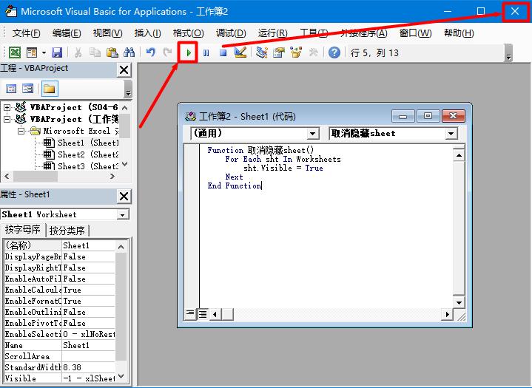Switch to Full Module View at code window bottom
This screenshot has height=388, width=532.
203,314
